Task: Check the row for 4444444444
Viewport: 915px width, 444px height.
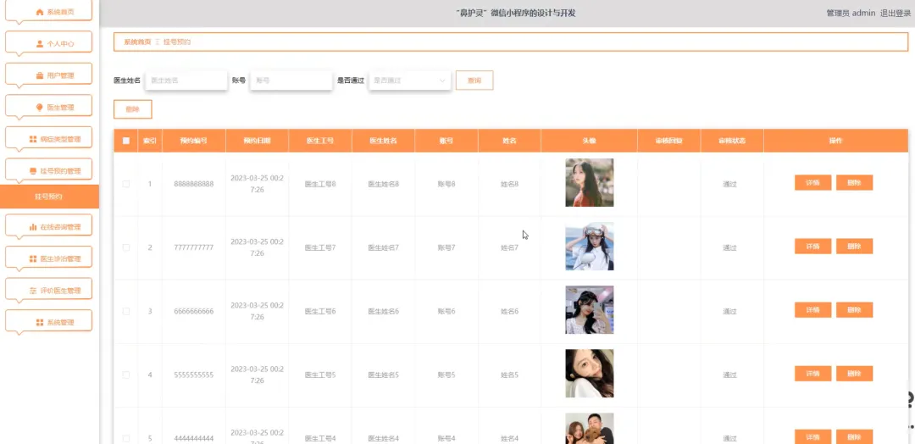Action: pyautogui.click(x=126, y=438)
